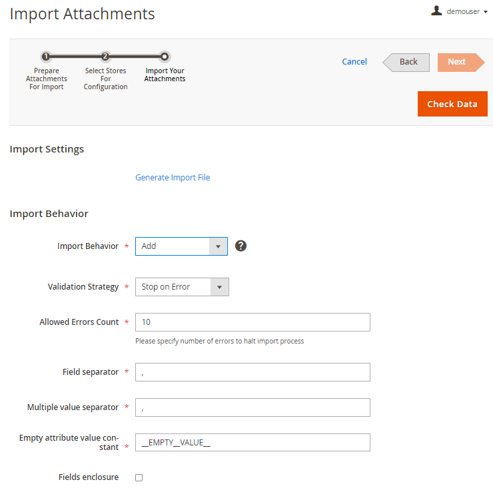
Task: Click the Field separator input
Action: point(252,372)
